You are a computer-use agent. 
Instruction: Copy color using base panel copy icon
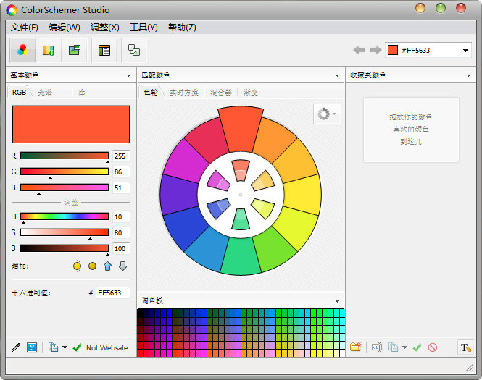point(53,347)
